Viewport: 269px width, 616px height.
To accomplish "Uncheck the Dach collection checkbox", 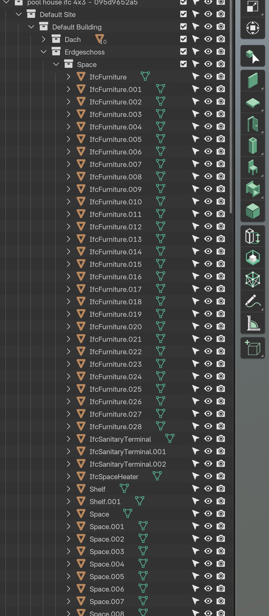I will click(x=183, y=39).
